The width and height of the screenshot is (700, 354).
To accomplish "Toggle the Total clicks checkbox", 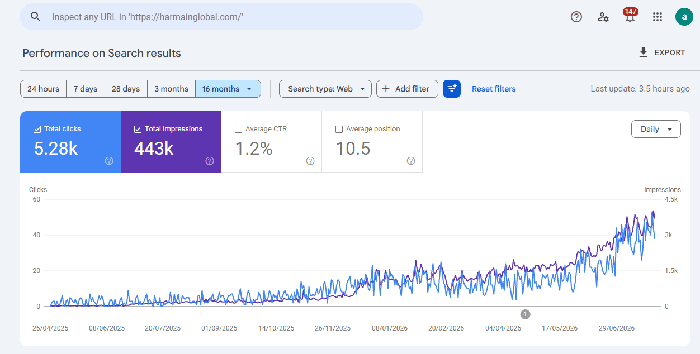I will 37,129.
